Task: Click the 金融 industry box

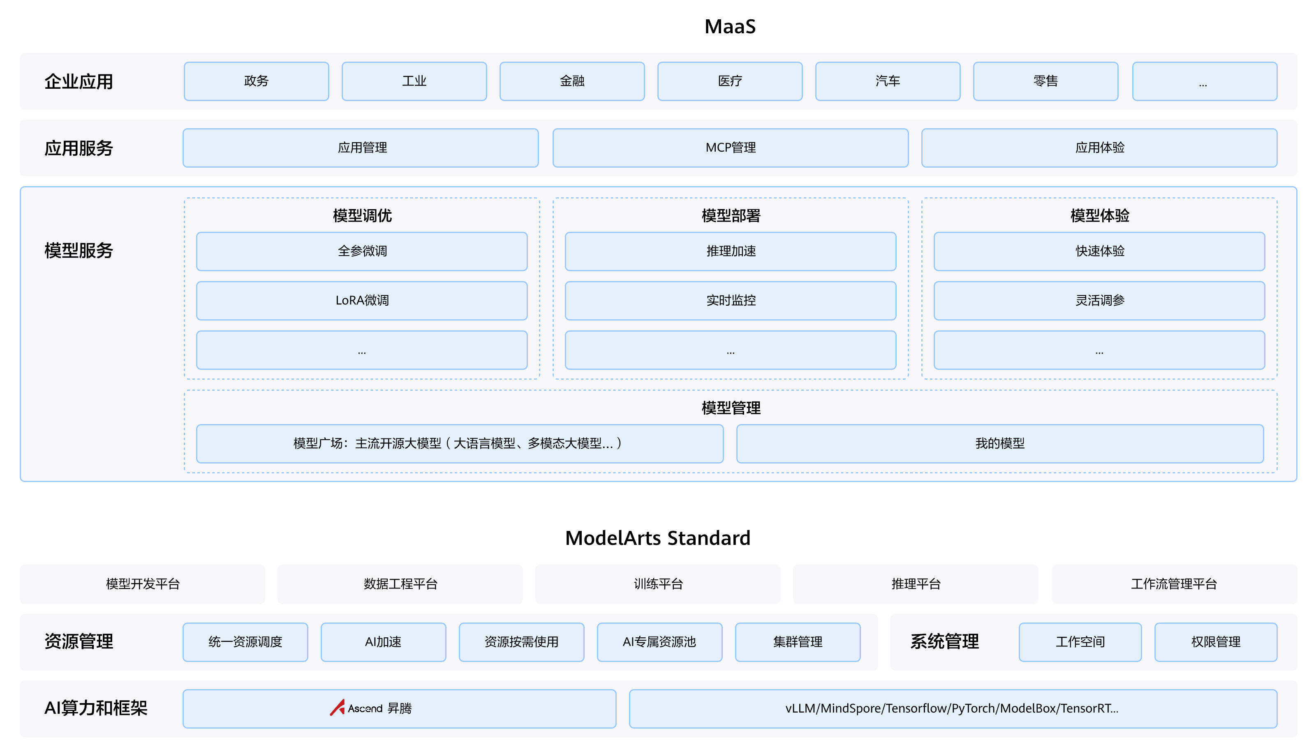Action: tap(571, 81)
